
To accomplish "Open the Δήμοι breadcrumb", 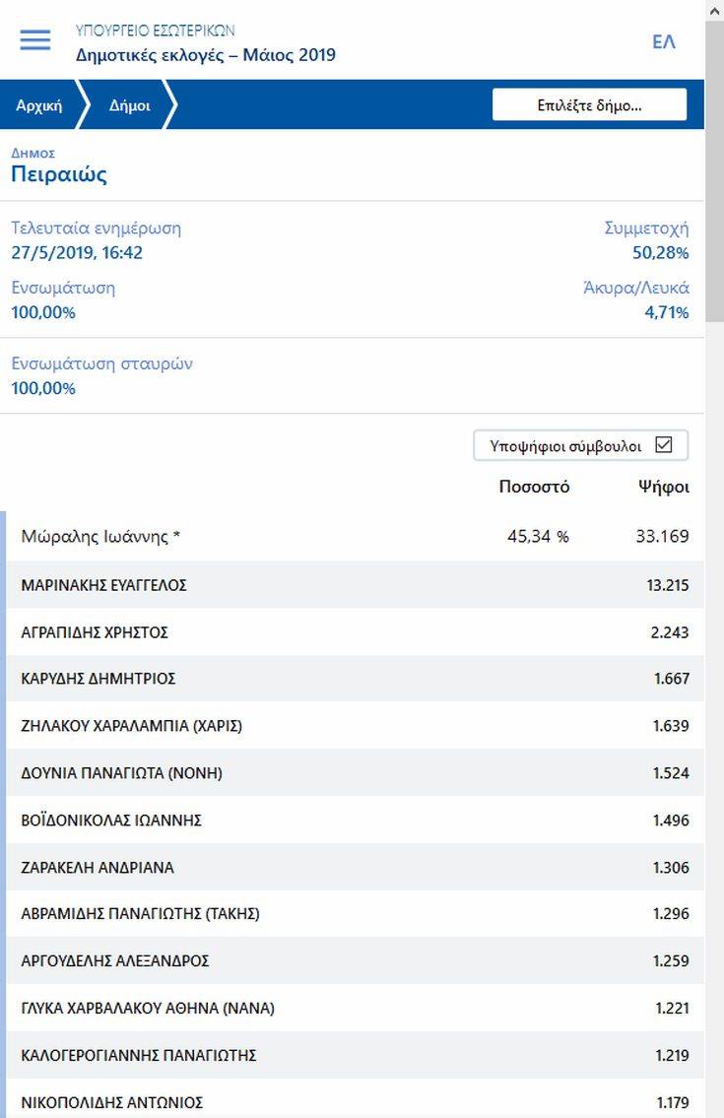I will tap(129, 105).
